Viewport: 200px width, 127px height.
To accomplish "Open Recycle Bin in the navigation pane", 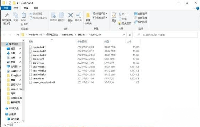I will click(14, 71).
